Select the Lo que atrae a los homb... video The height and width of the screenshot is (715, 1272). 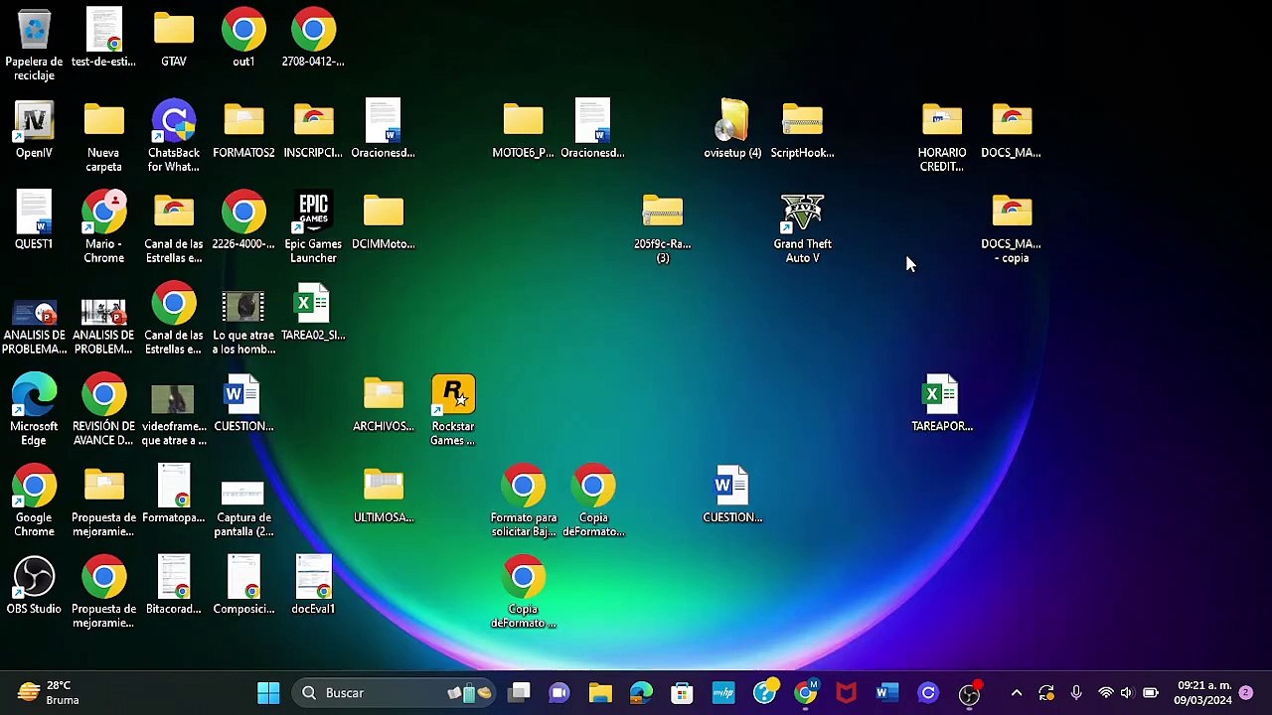(x=243, y=320)
